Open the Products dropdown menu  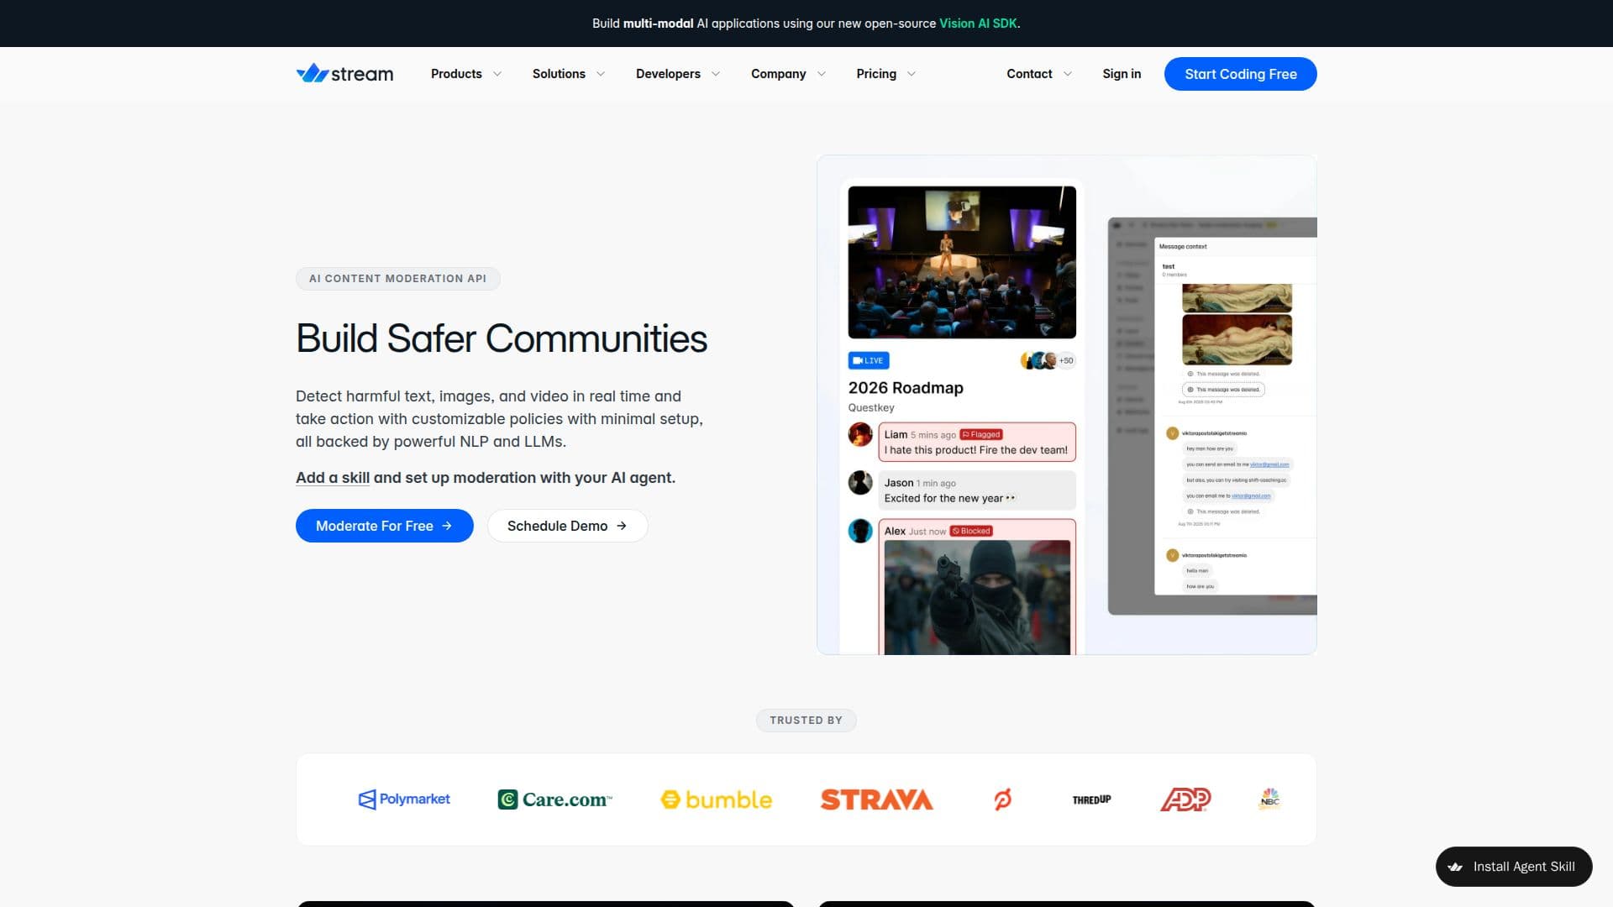[x=466, y=74]
